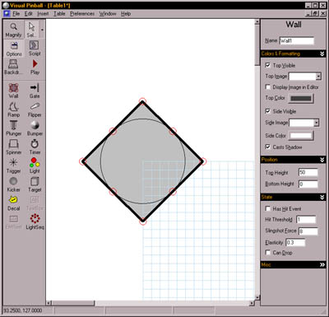Disable the Casts Shadow checkbox
Viewport: 329px width, 317px height.
(x=268, y=147)
